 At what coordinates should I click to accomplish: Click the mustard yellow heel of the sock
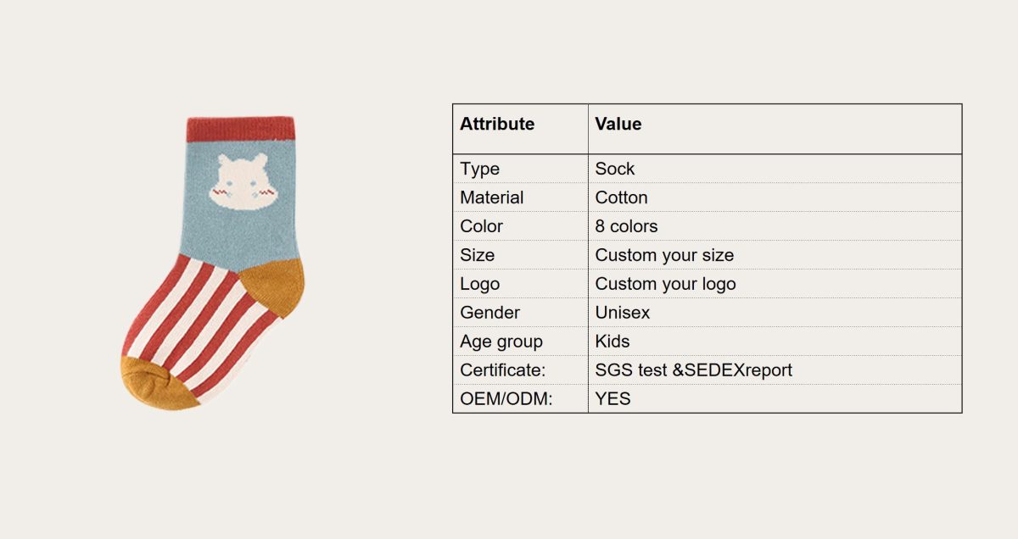[273, 286]
